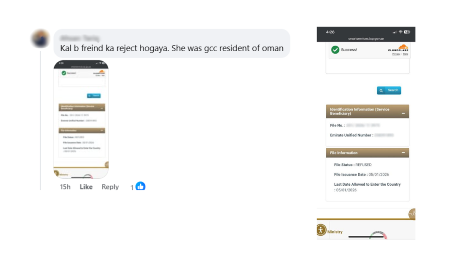Collapse the File Information panel
474x266 pixels.
(403, 153)
